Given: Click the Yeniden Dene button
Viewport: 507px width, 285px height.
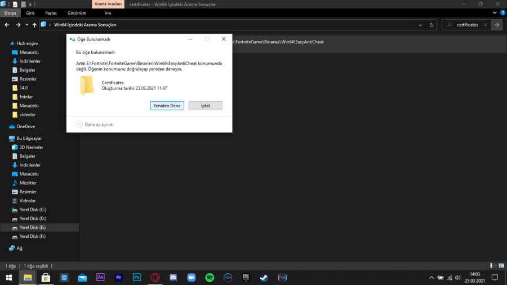Looking at the screenshot, I should click(x=167, y=106).
